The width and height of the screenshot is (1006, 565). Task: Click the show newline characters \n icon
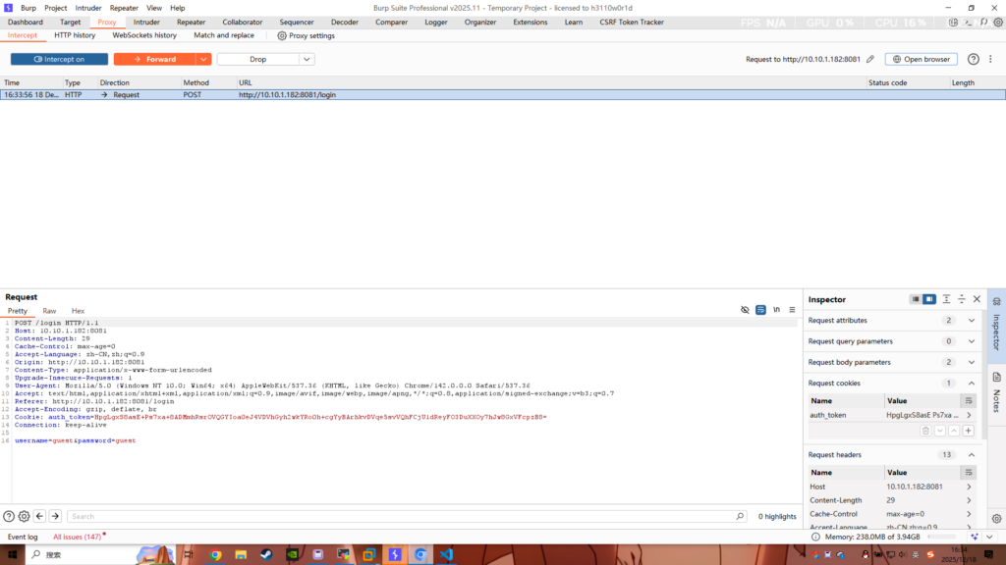[776, 310]
